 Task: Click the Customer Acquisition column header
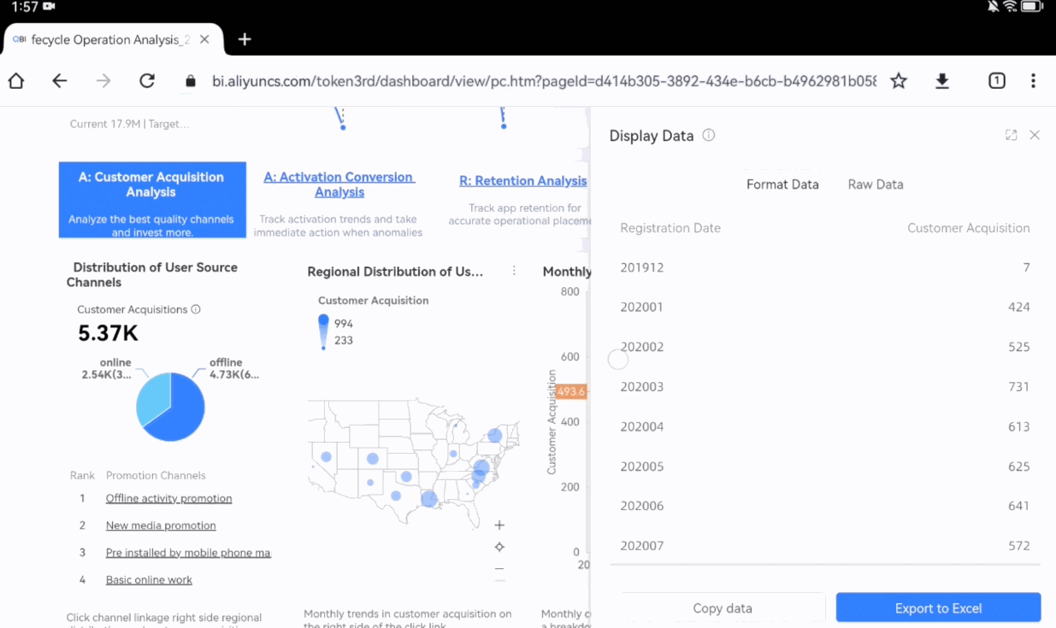click(968, 228)
